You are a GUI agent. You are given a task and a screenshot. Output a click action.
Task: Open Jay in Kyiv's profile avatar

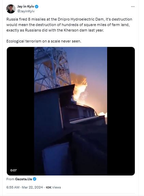[x=11, y=9]
